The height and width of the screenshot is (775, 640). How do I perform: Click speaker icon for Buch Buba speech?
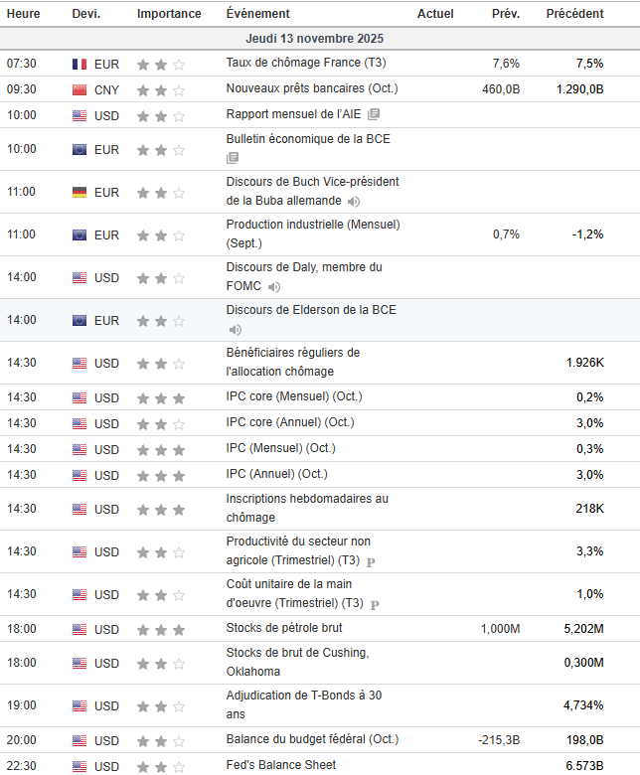click(354, 202)
